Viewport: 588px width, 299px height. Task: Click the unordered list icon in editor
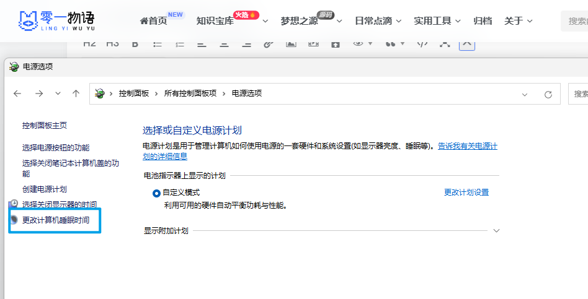[158, 44]
